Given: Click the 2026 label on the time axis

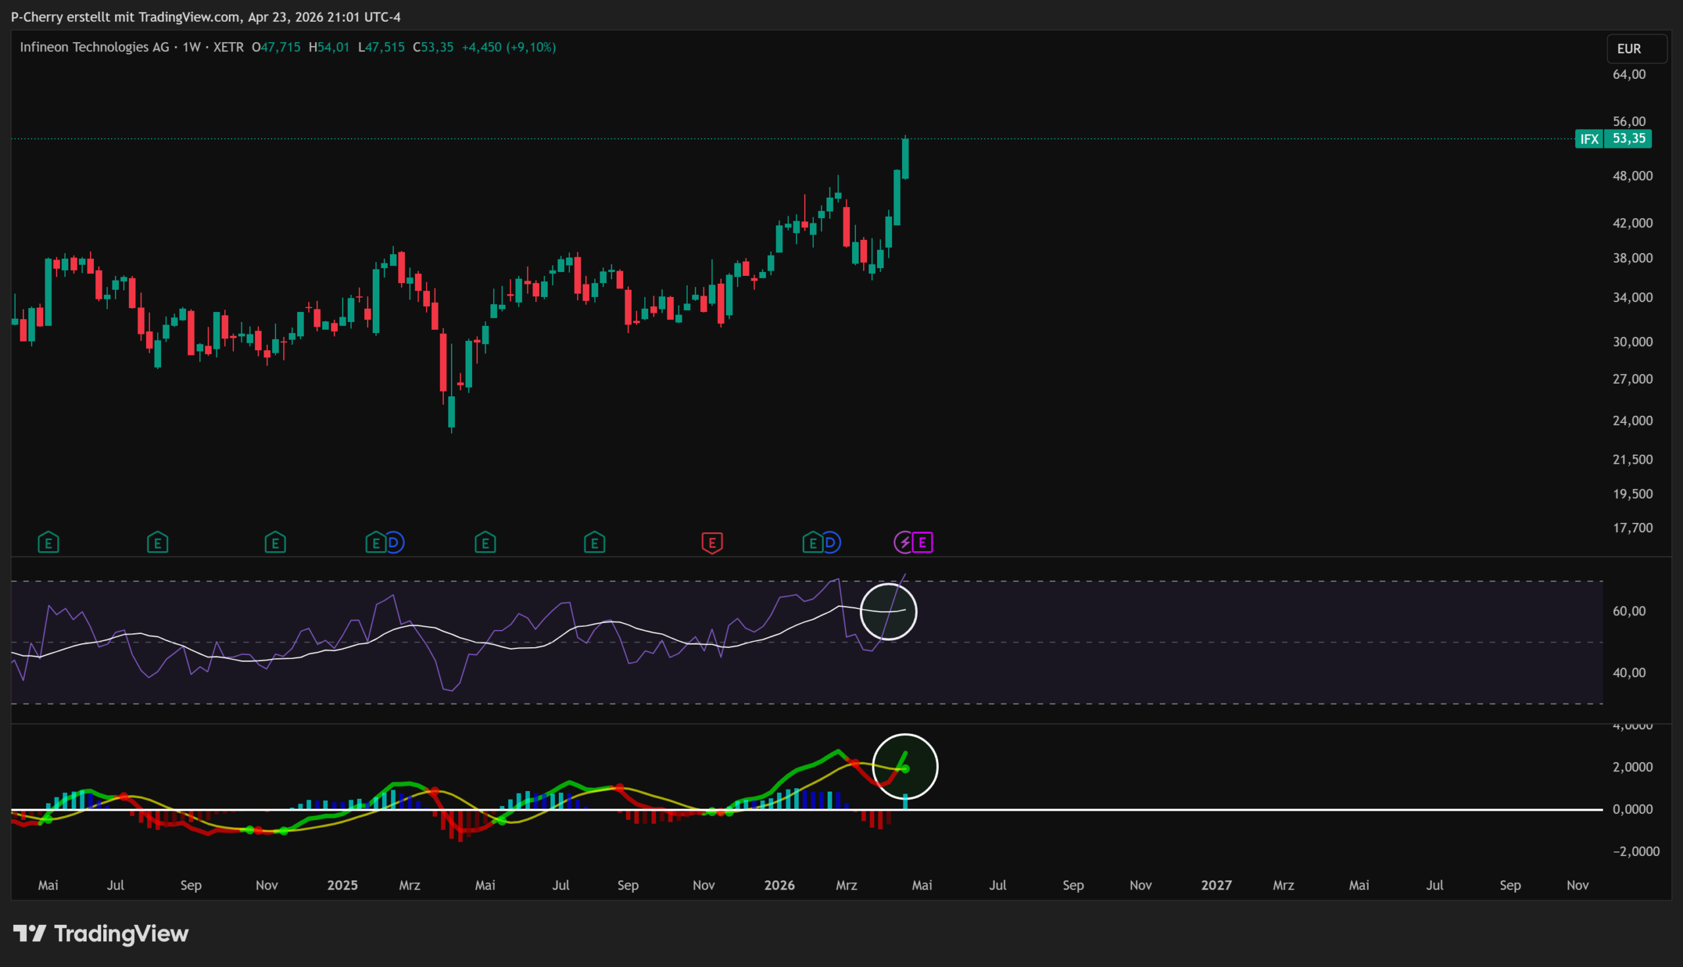Looking at the screenshot, I should 778,886.
